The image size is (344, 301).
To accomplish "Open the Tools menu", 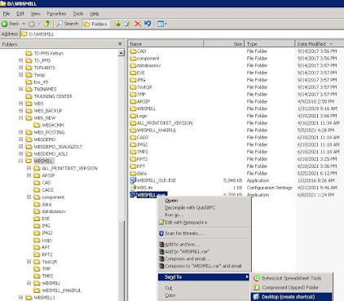I will click(78, 14).
